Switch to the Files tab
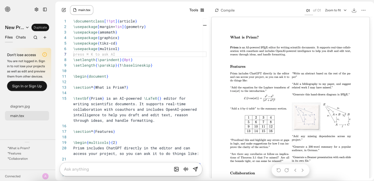The height and width of the screenshot is (181, 374). tap(9, 37)
